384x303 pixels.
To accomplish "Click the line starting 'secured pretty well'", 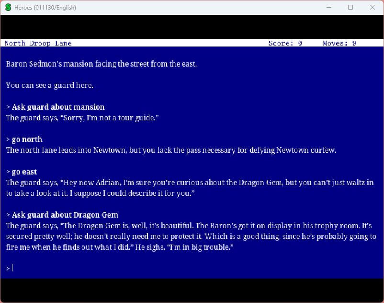I will tap(191, 236).
